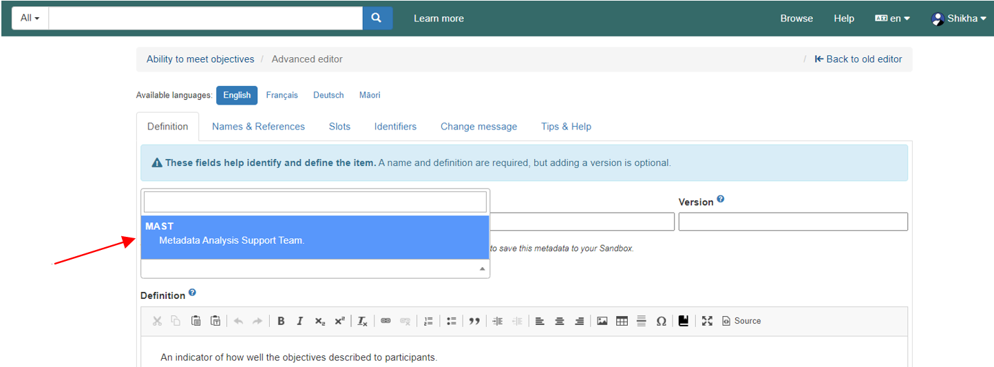Switch to Names & References tab
Image resolution: width=994 pixels, height=367 pixels.
click(258, 127)
